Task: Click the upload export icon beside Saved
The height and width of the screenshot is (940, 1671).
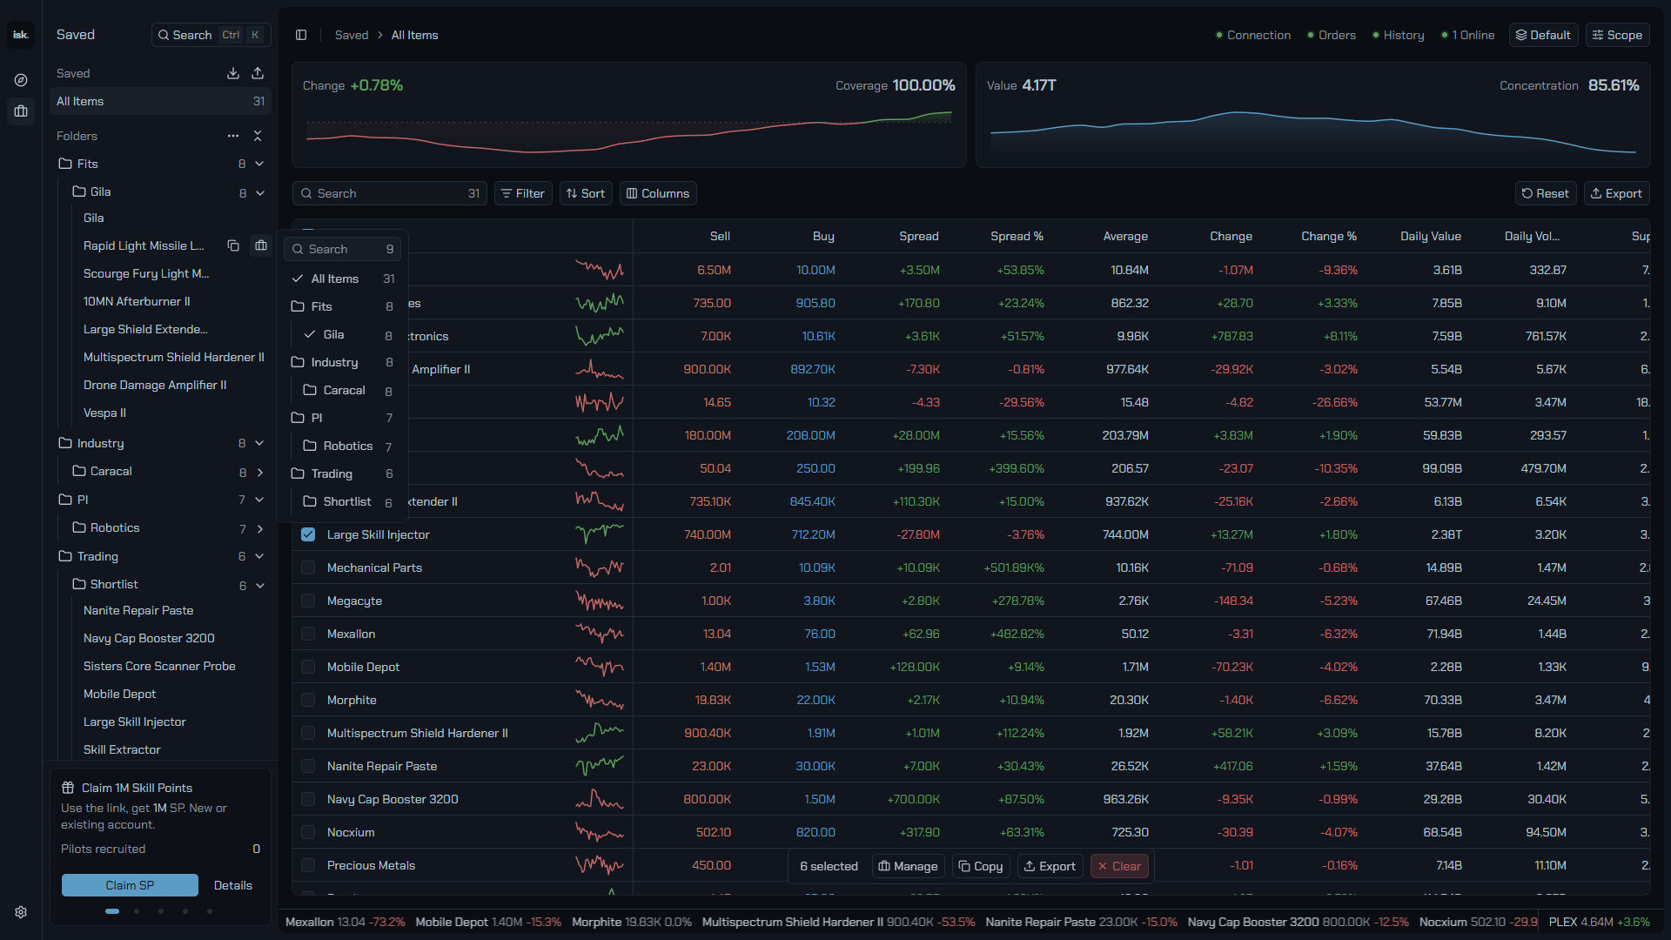Action: point(258,73)
